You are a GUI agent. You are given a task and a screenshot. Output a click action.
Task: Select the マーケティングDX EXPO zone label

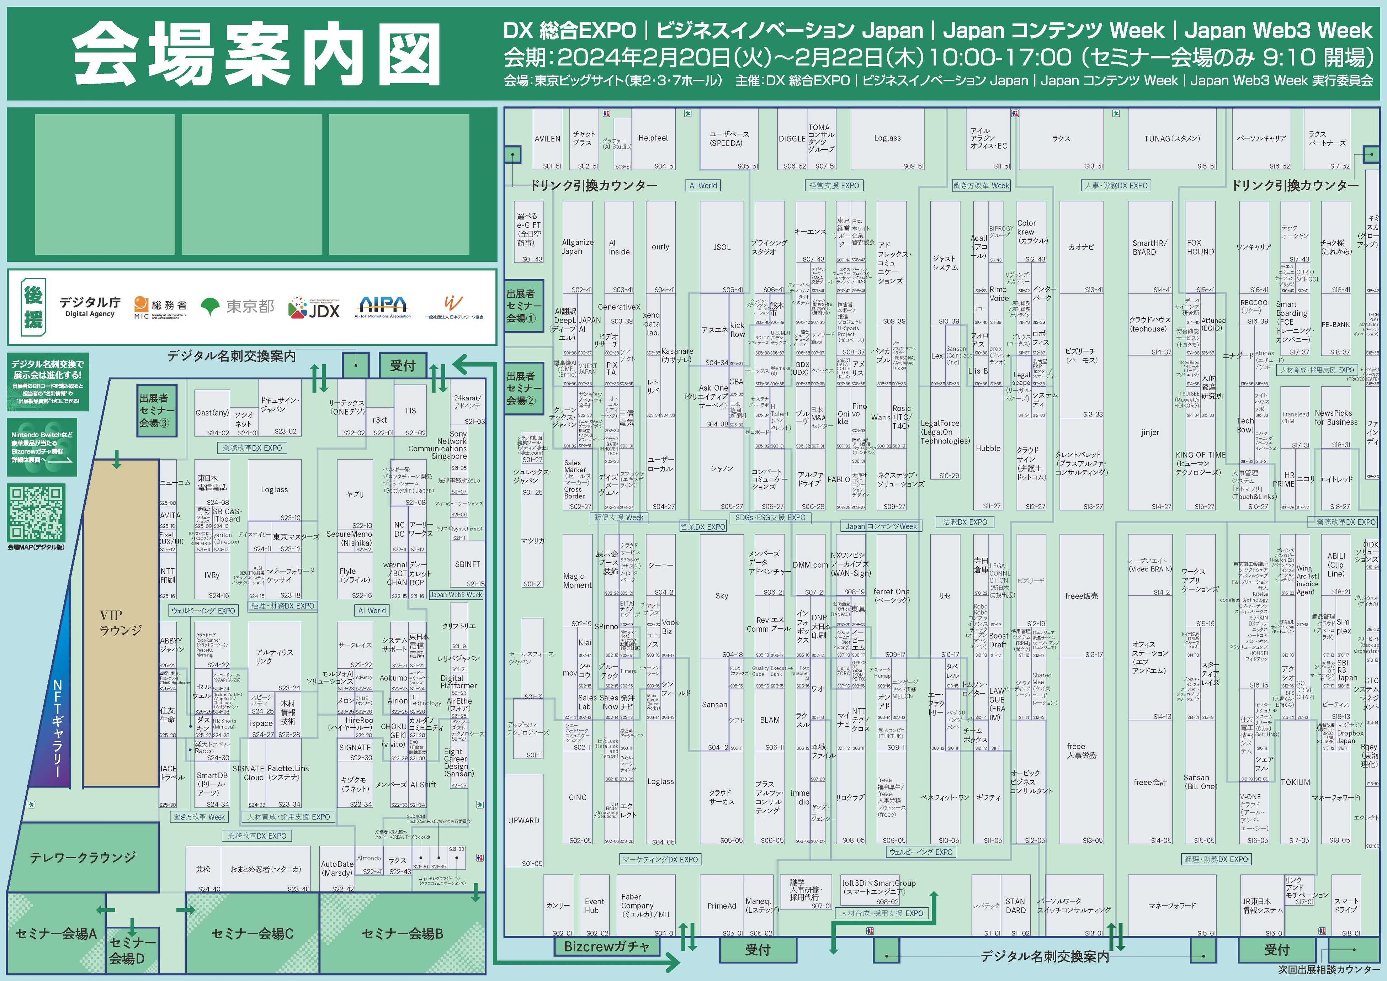660,859
